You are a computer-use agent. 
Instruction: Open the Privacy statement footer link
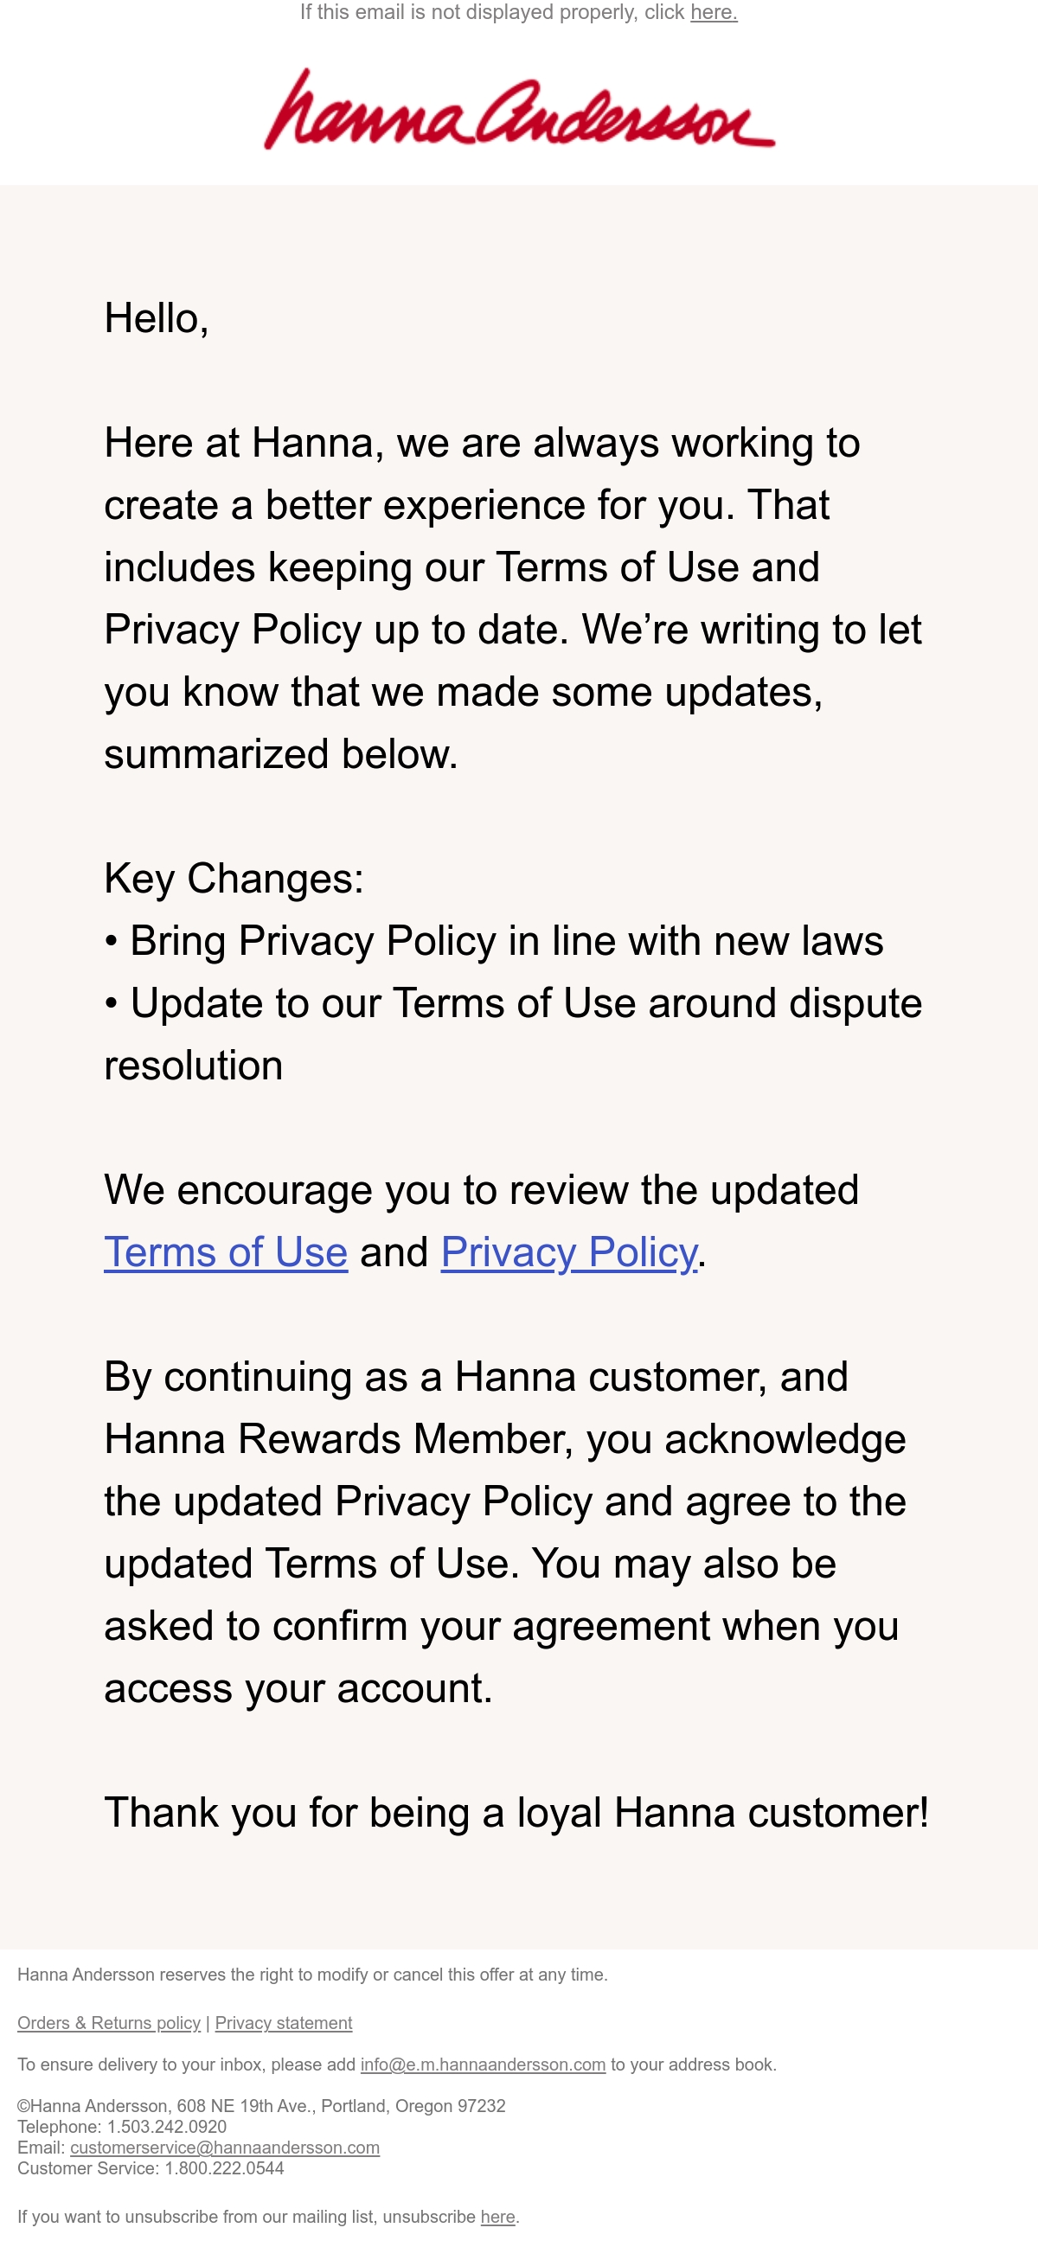284,2023
